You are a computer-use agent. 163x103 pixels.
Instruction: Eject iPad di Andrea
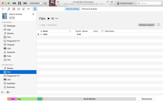(33, 14)
